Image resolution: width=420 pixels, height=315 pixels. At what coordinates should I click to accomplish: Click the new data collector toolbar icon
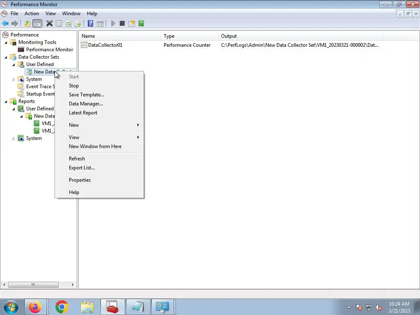(x=132, y=23)
